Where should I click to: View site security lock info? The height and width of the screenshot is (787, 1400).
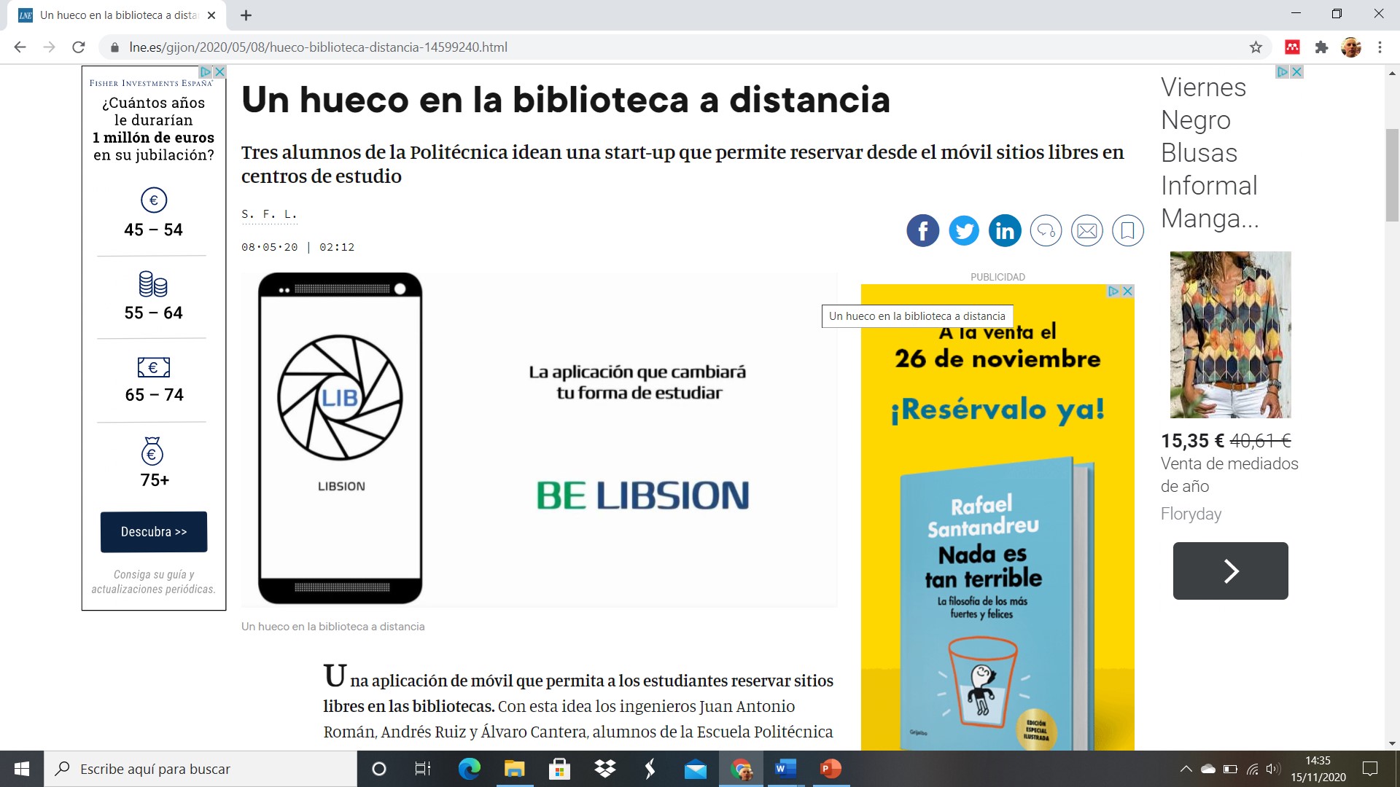click(x=114, y=47)
